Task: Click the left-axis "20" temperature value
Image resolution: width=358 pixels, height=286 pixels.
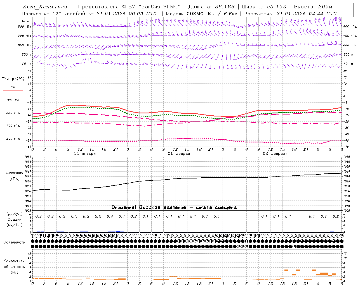Action: pos(30,71)
